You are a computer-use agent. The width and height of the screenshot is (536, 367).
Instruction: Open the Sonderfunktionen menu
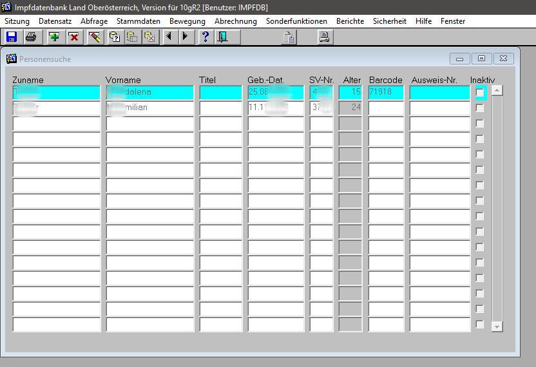click(296, 21)
